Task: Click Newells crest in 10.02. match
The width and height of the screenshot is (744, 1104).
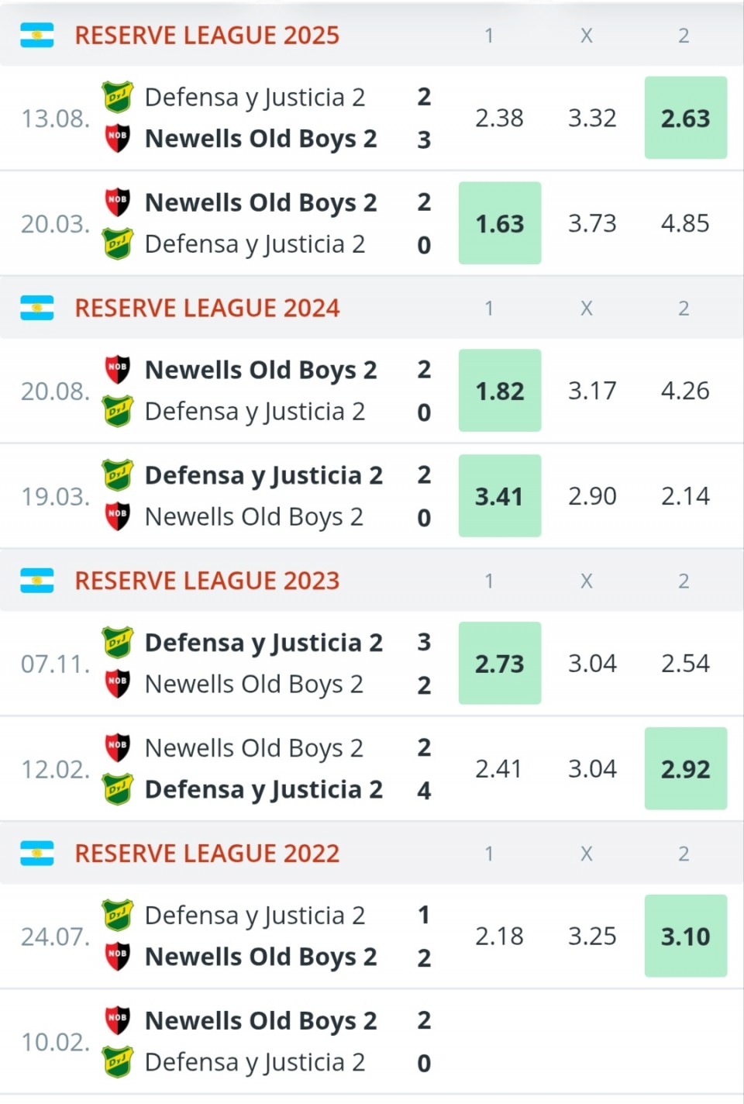Action: 118,1021
